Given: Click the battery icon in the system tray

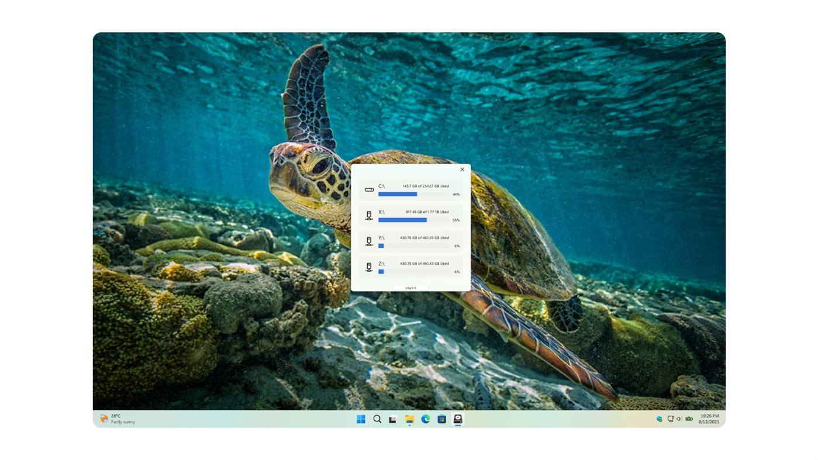Looking at the screenshot, I should (688, 419).
